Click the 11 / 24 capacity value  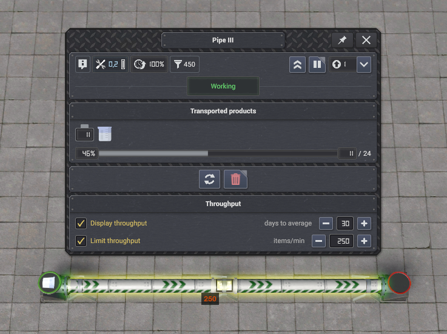coord(355,153)
